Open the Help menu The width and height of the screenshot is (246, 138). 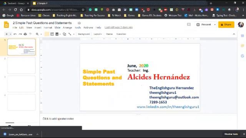(98, 28)
